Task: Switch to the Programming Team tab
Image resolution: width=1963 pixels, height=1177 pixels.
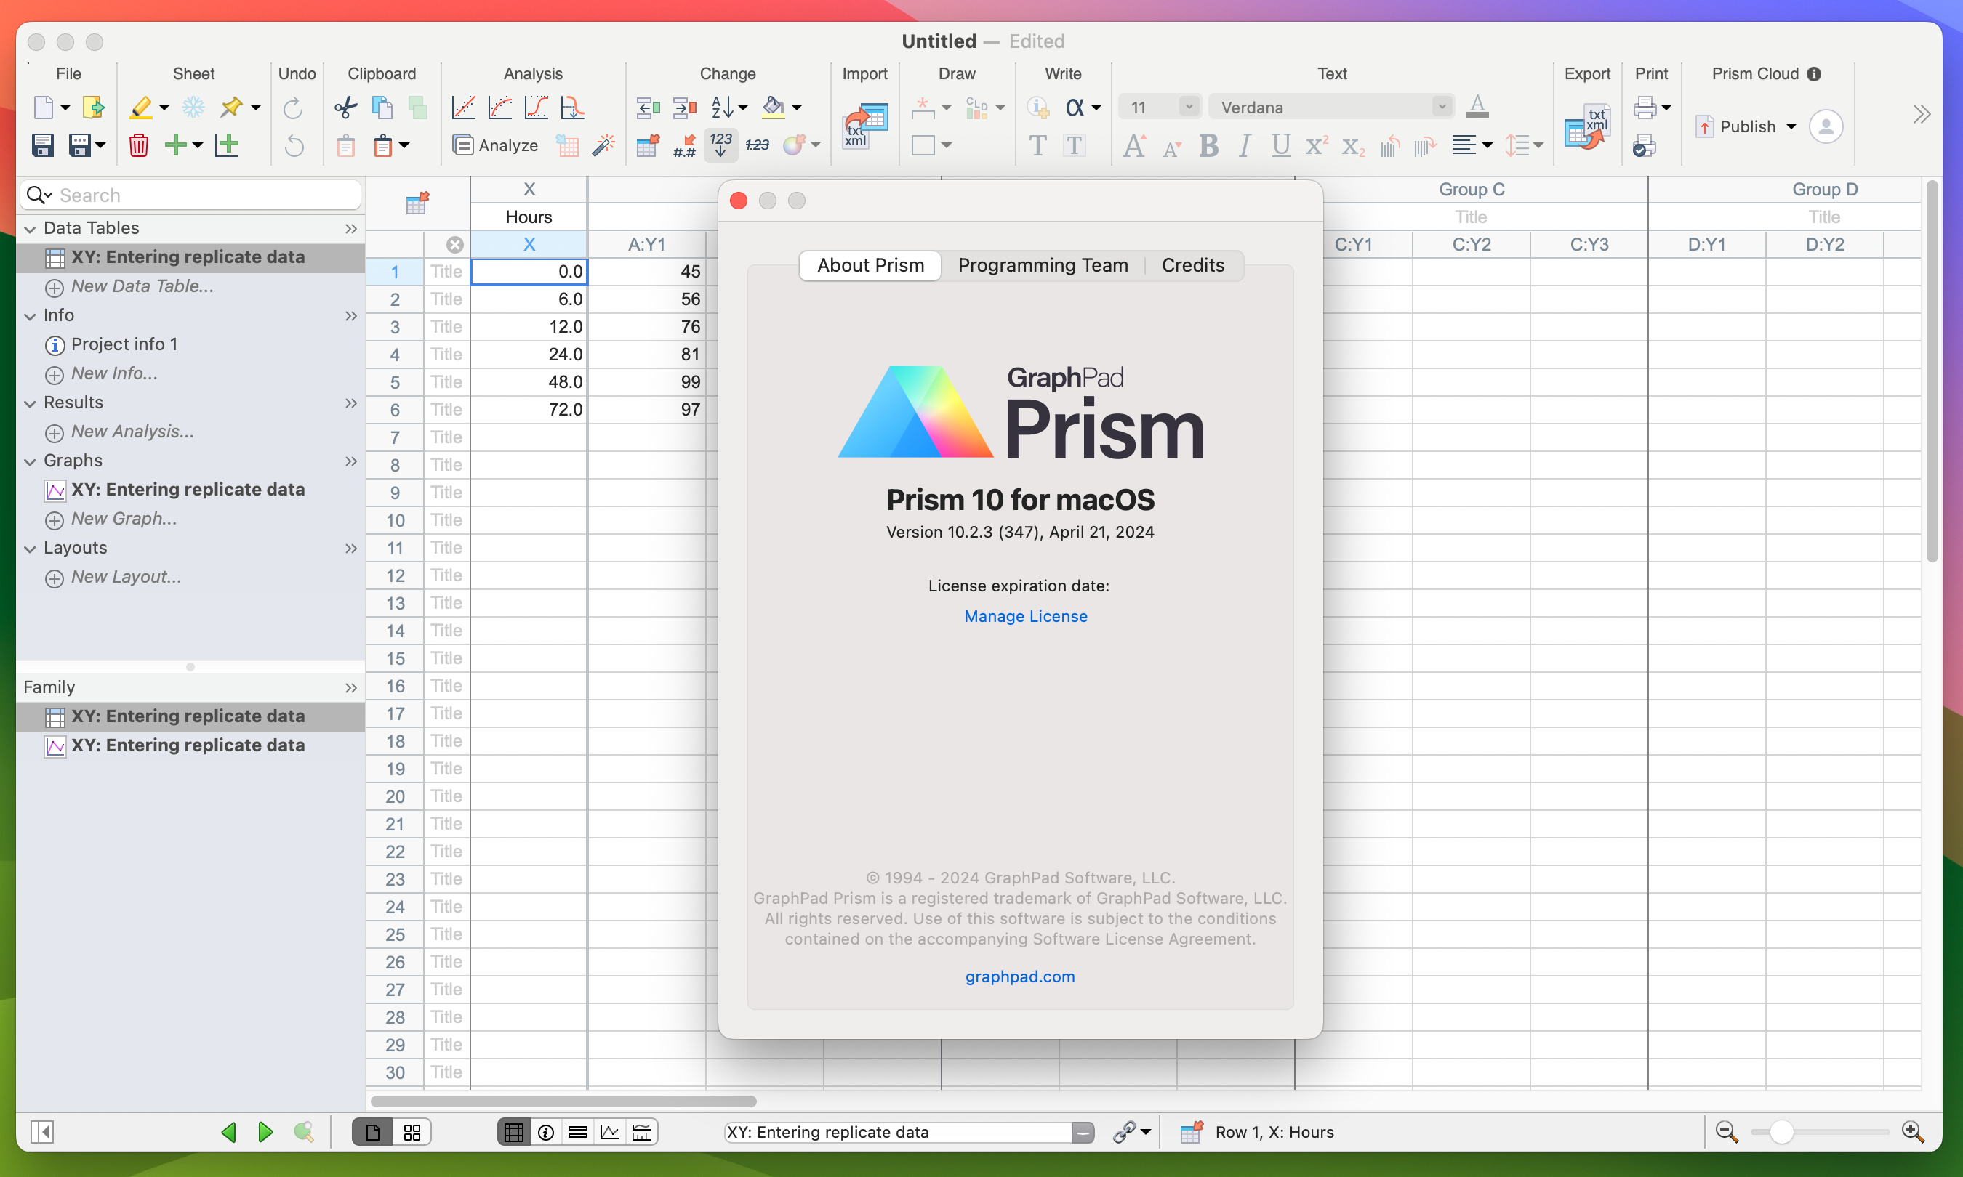Action: (1043, 264)
